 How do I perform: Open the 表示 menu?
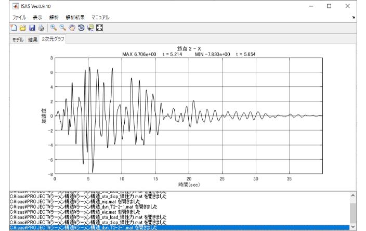click(x=37, y=17)
